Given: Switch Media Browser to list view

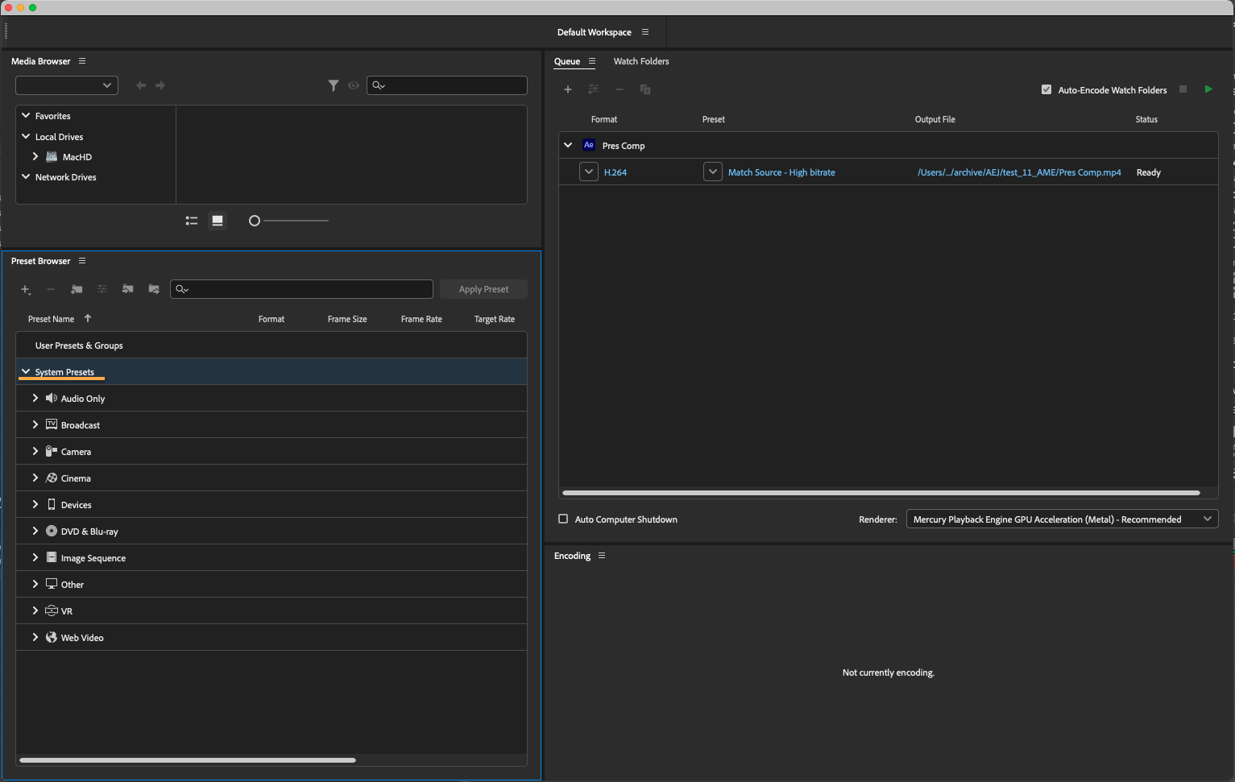Looking at the screenshot, I should click(x=192, y=221).
